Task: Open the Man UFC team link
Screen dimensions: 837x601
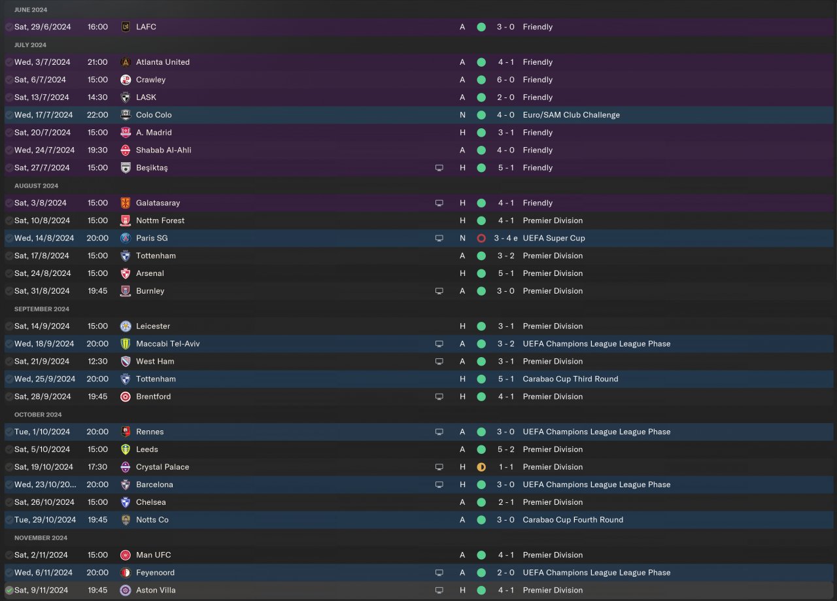Action: click(x=153, y=555)
